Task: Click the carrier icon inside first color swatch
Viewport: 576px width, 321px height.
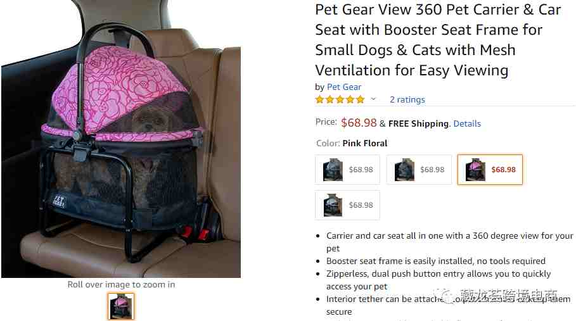Action: point(333,170)
